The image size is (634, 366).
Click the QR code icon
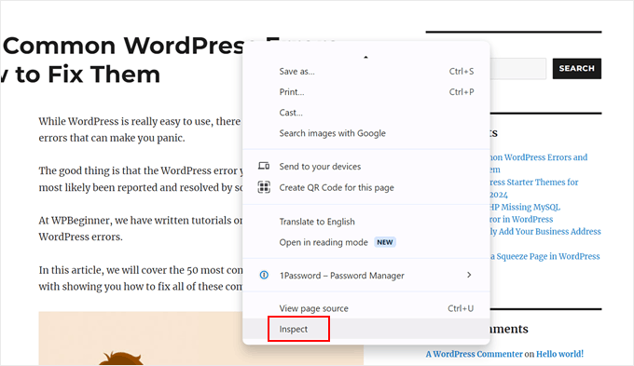[264, 187]
